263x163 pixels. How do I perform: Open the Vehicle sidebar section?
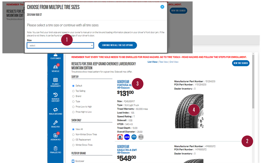click(x=55, y=68)
